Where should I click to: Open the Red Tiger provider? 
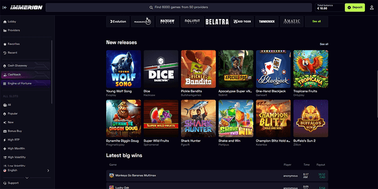(x=242, y=22)
